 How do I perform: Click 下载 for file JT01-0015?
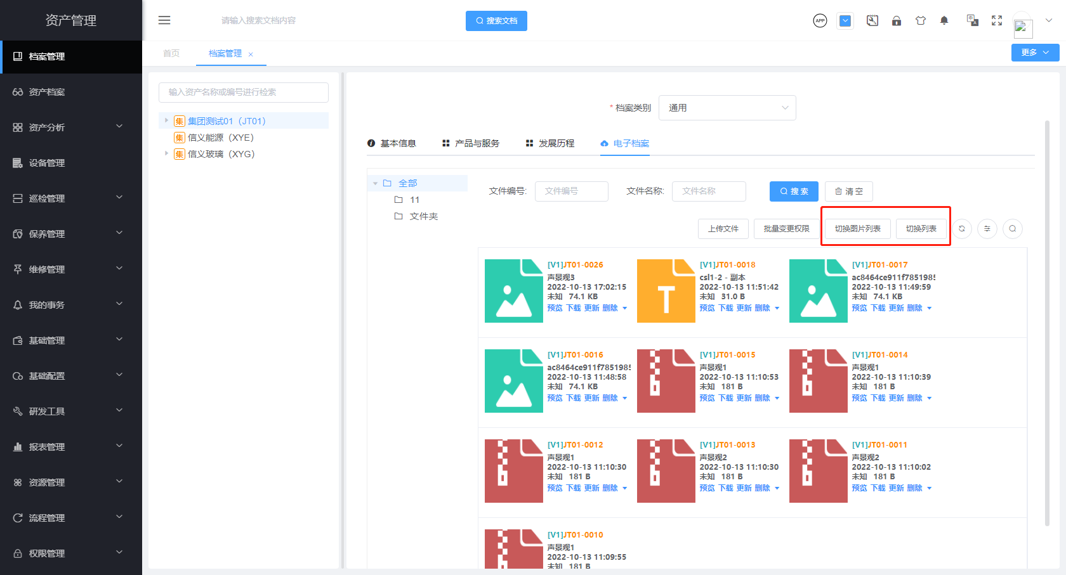[726, 398]
